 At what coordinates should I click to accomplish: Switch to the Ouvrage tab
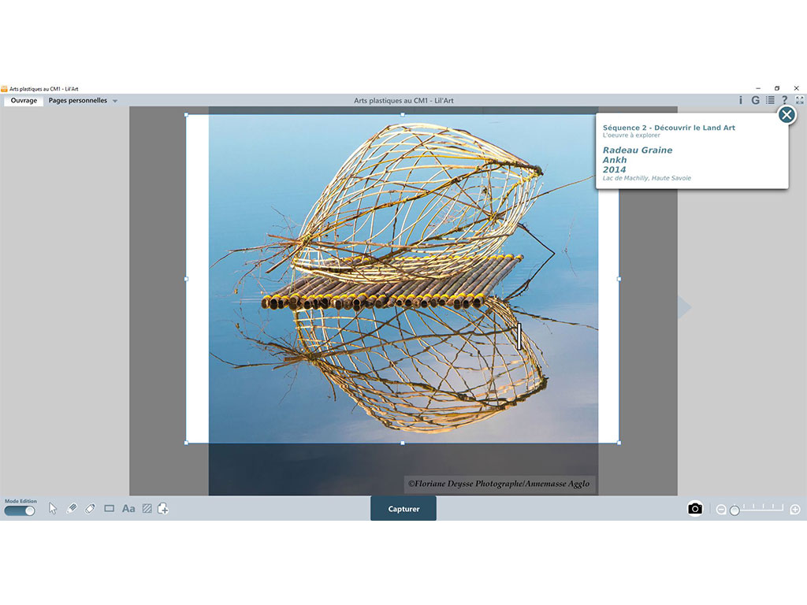(24, 101)
